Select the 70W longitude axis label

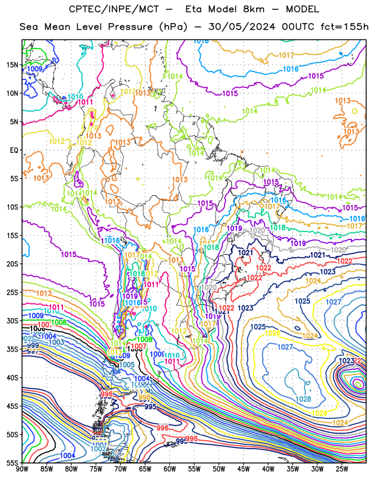[x=121, y=469]
